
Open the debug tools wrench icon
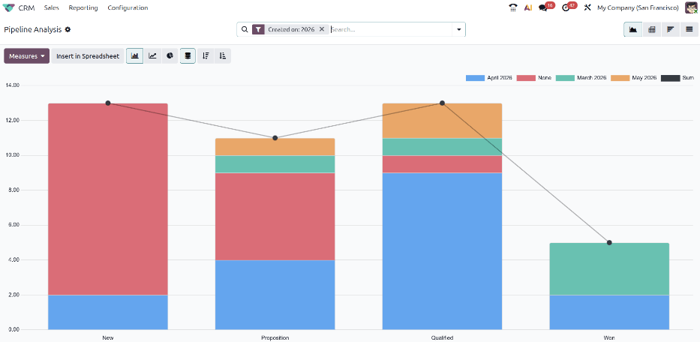[587, 7]
